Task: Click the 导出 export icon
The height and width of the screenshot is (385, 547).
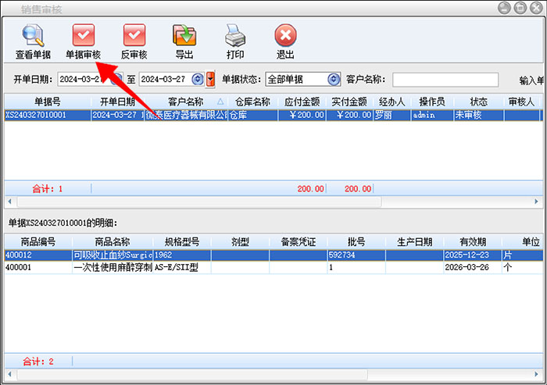Action: coord(184,36)
